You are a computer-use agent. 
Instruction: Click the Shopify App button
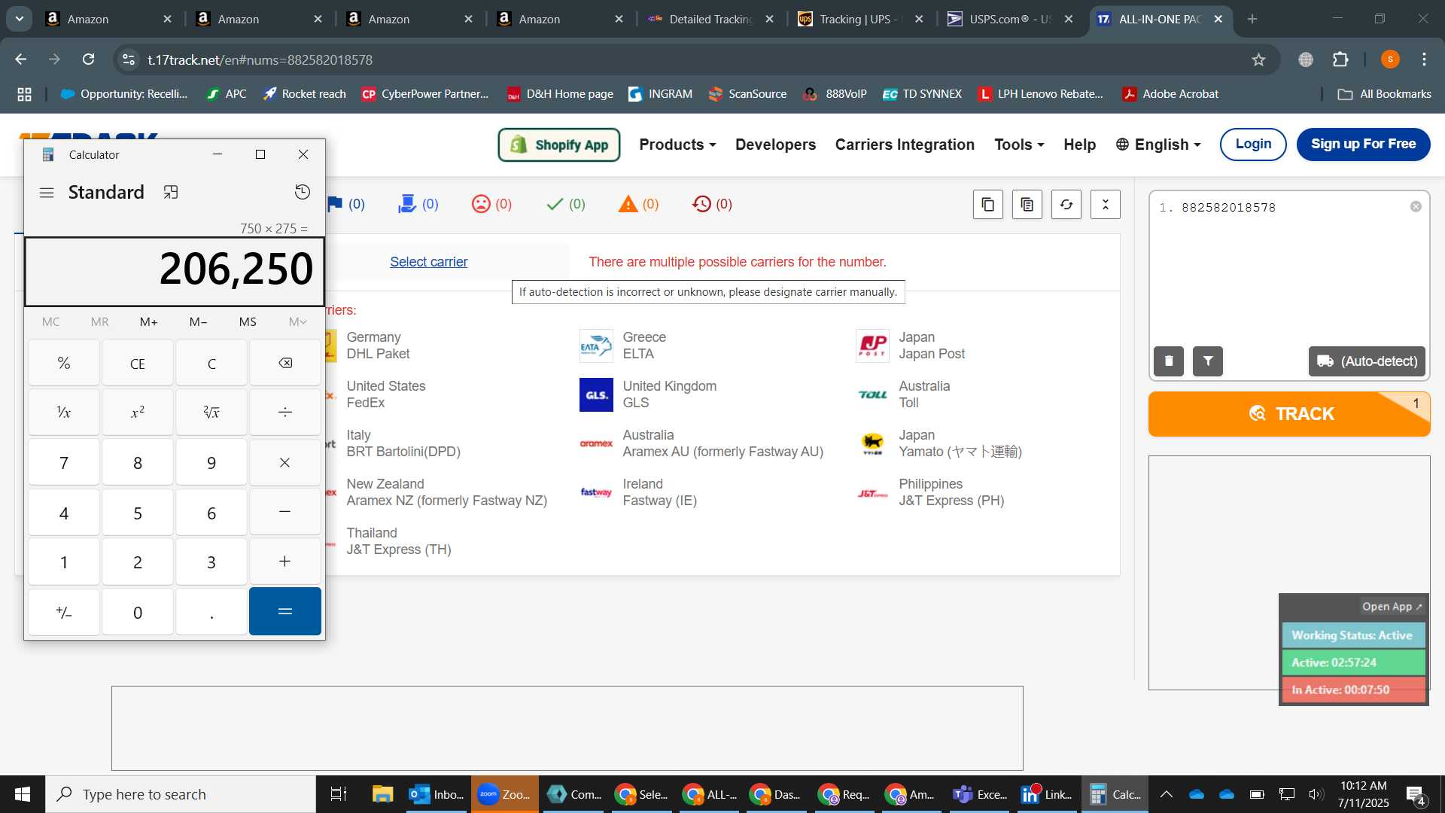point(559,145)
